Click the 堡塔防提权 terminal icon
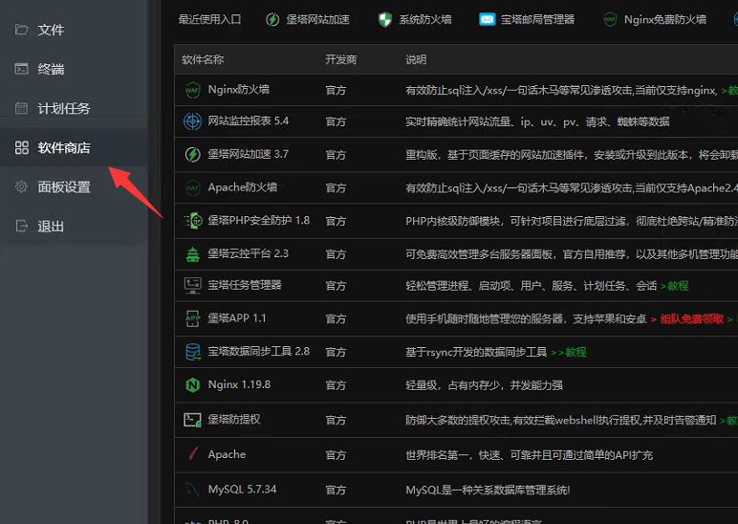Image resolution: width=738 pixels, height=524 pixels. [192, 420]
